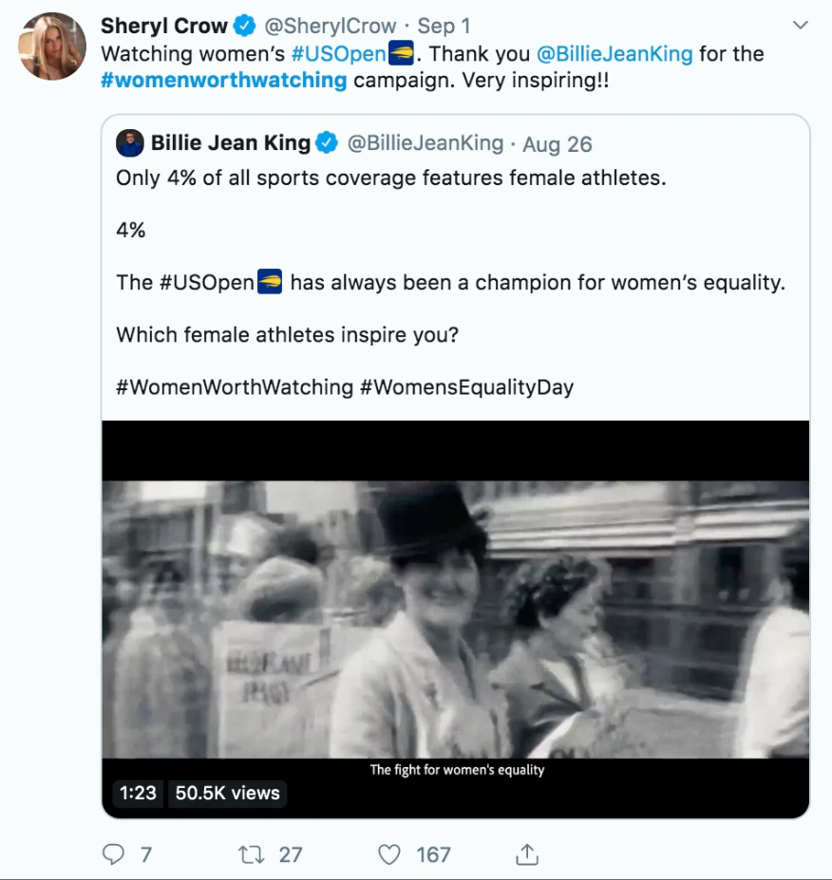832x880 pixels.
Task: Open the tweet options chevron menu
Action: (800, 25)
